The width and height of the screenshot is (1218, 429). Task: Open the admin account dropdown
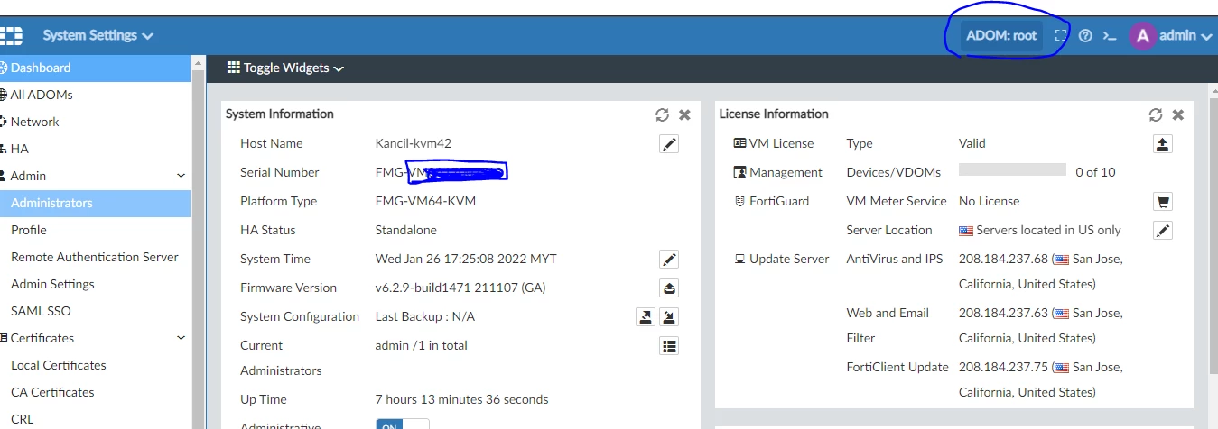pos(1185,36)
